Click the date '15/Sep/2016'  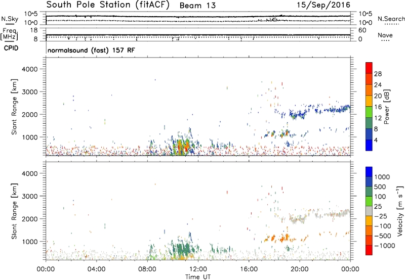tap(323, 5)
